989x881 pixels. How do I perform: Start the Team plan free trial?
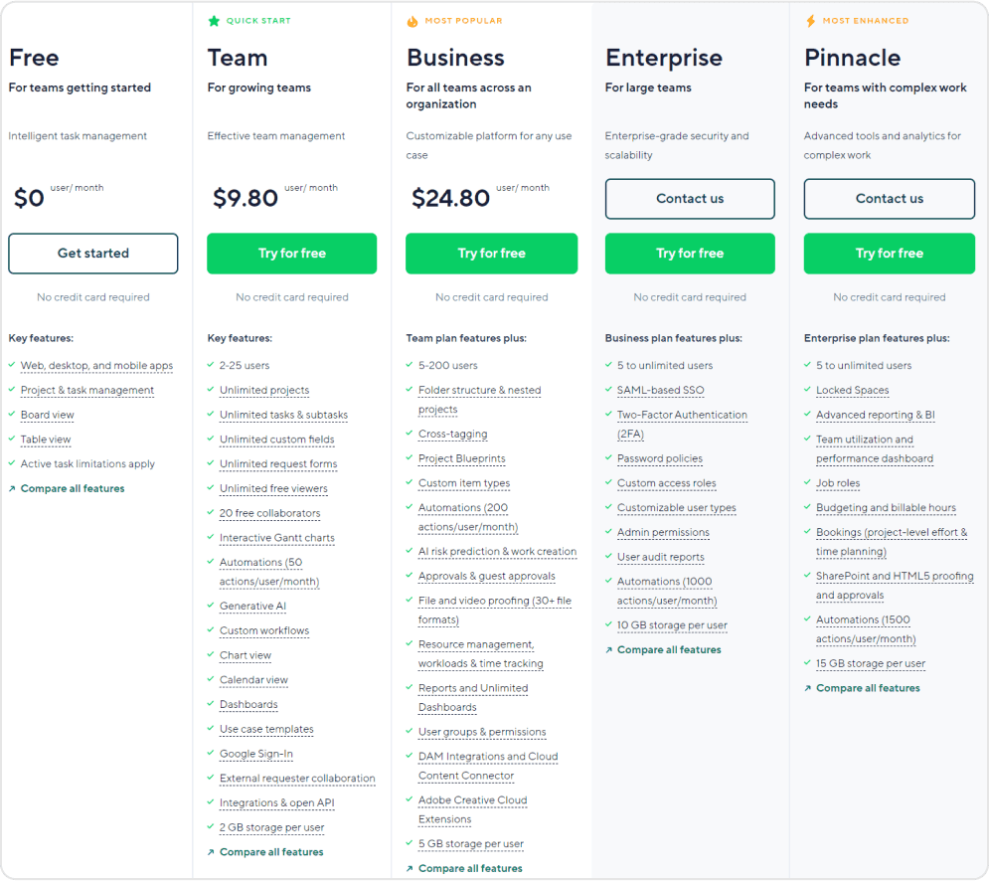[292, 254]
